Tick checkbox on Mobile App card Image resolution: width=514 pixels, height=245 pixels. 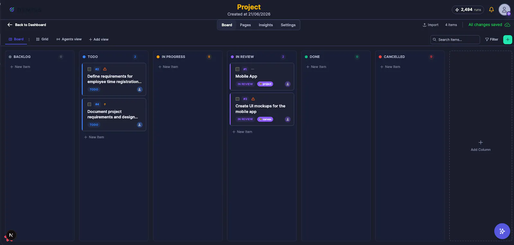pos(237,69)
